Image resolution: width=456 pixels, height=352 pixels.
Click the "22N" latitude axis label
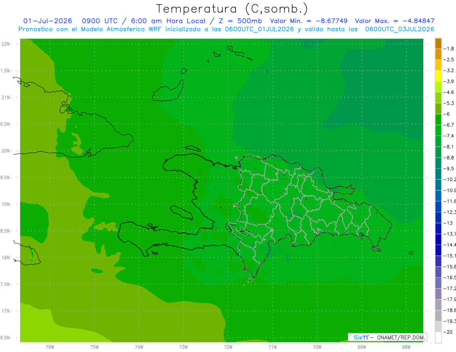pos(6,44)
